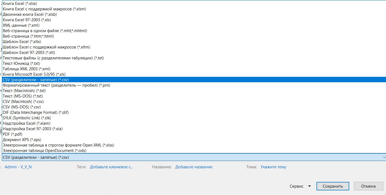
Task: Specify subject via Укажите тему field
Action: 273,167
